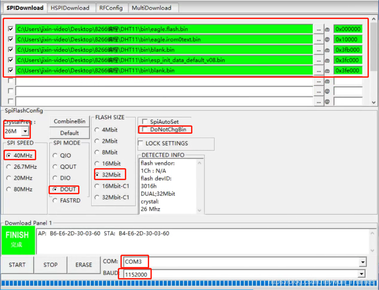Uncheck the blank.bin checkbox for address 0x3fb000

(11, 49)
